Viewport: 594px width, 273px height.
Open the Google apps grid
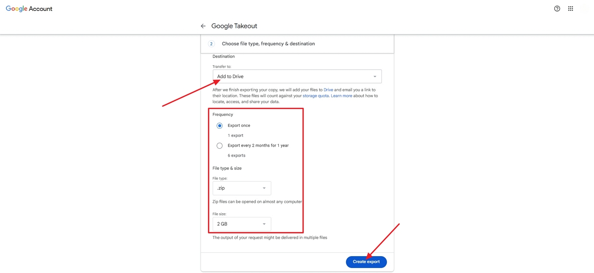(570, 8)
